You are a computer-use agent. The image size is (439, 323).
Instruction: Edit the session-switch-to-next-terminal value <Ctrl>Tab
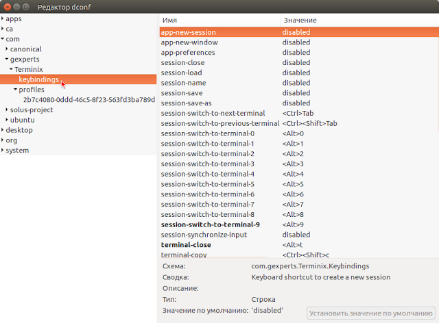[298, 113]
